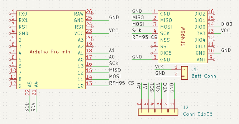Select the J1 battery connector symbol body
Viewport: 239px width, 124px height.
(x=184, y=73)
